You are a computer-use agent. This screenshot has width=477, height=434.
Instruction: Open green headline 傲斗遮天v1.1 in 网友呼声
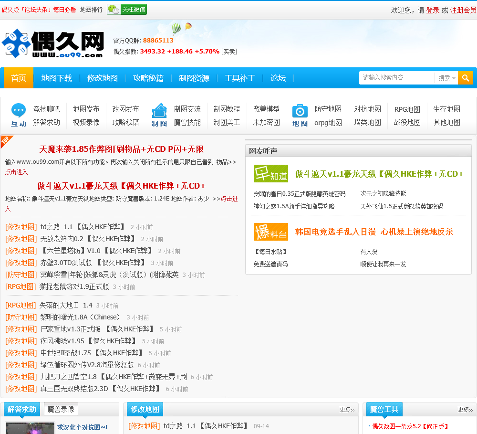(379, 174)
